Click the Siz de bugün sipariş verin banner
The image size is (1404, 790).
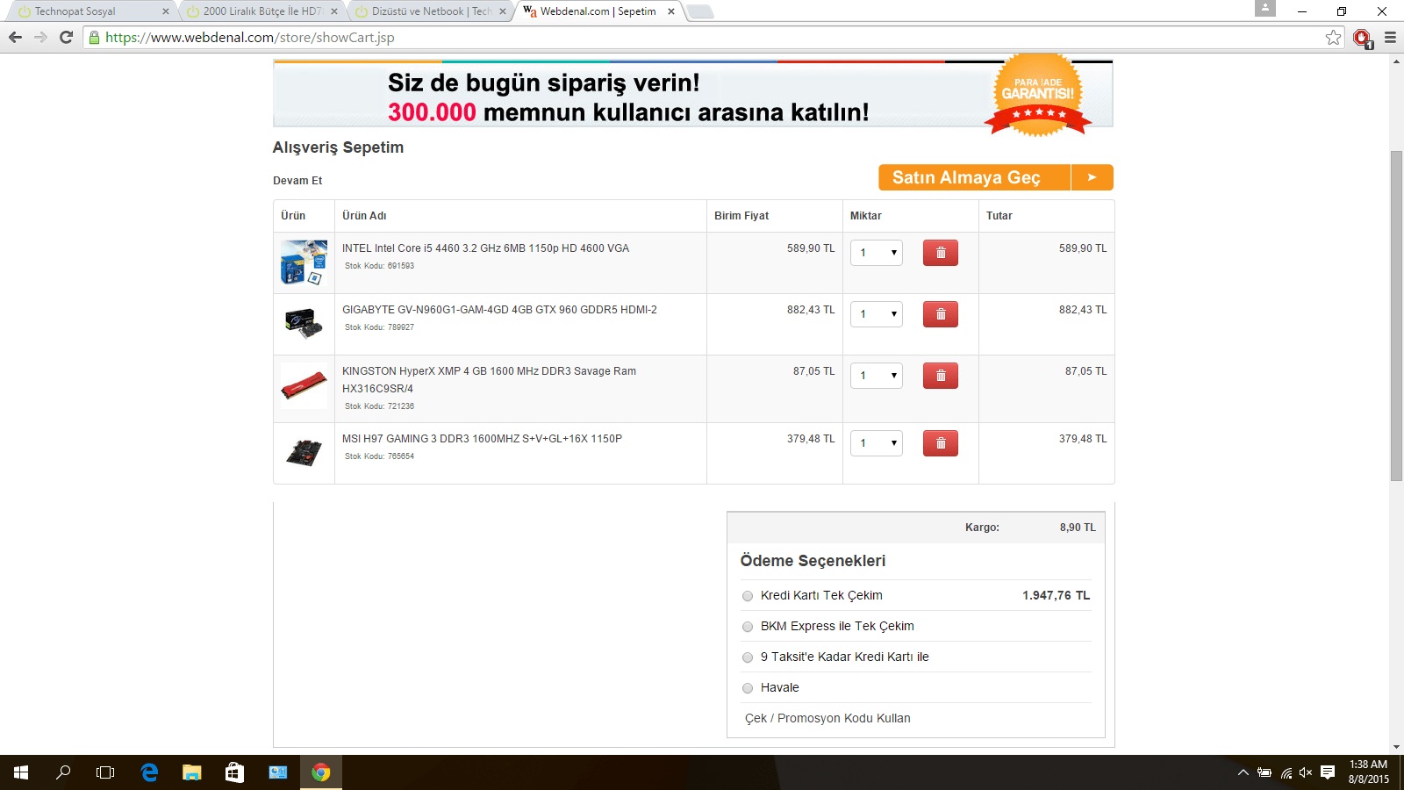pyautogui.click(x=693, y=95)
